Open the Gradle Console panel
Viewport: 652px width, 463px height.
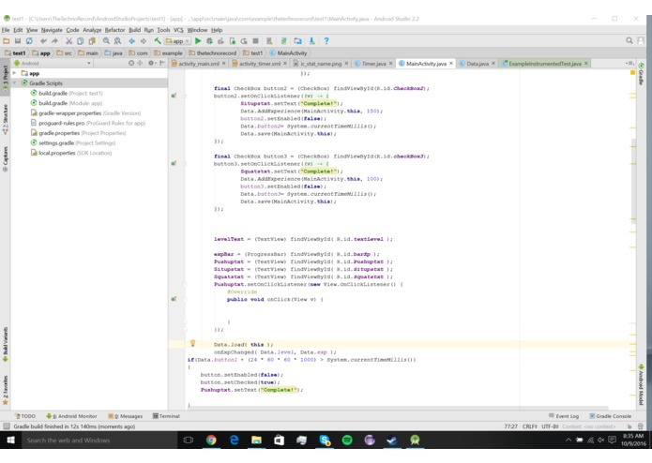(611, 416)
